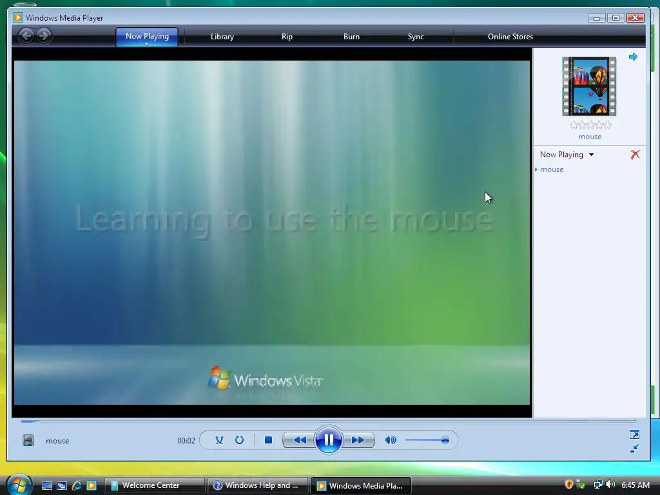Image resolution: width=660 pixels, height=495 pixels.
Task: Open the Now Playing list dropdown
Action: tap(567, 155)
